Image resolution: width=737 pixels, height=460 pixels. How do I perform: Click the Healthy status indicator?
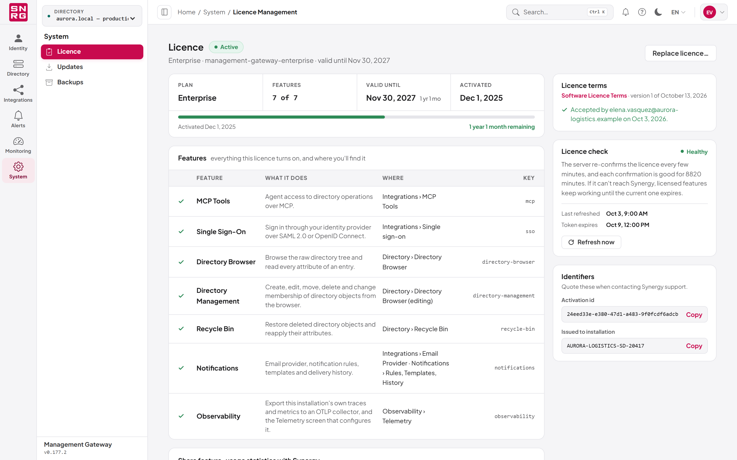[x=694, y=152]
